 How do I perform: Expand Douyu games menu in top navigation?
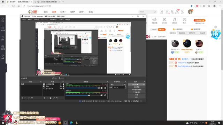point(82,12)
